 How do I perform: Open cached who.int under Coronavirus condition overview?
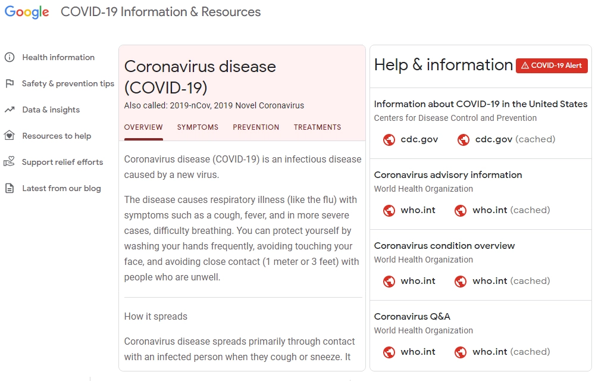tap(511, 281)
